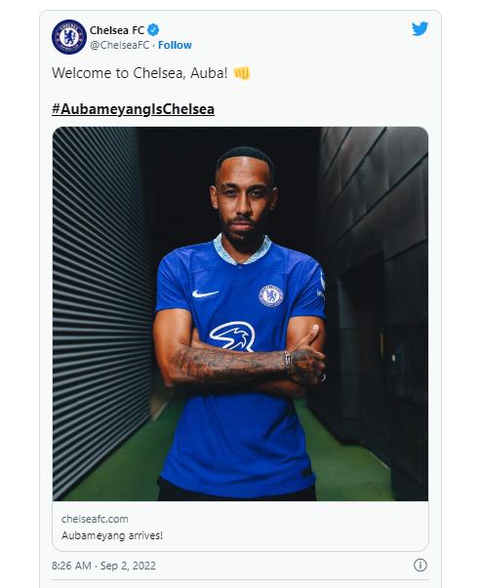Open the @ChelseaFC handle link
Image resolution: width=478 pixels, height=588 pixels.
click(x=120, y=45)
